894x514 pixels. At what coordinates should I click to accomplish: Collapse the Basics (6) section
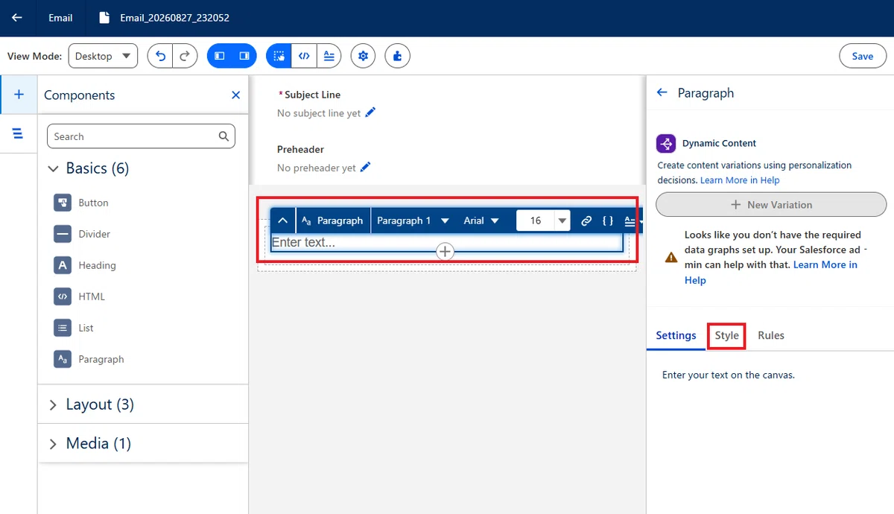(x=53, y=169)
